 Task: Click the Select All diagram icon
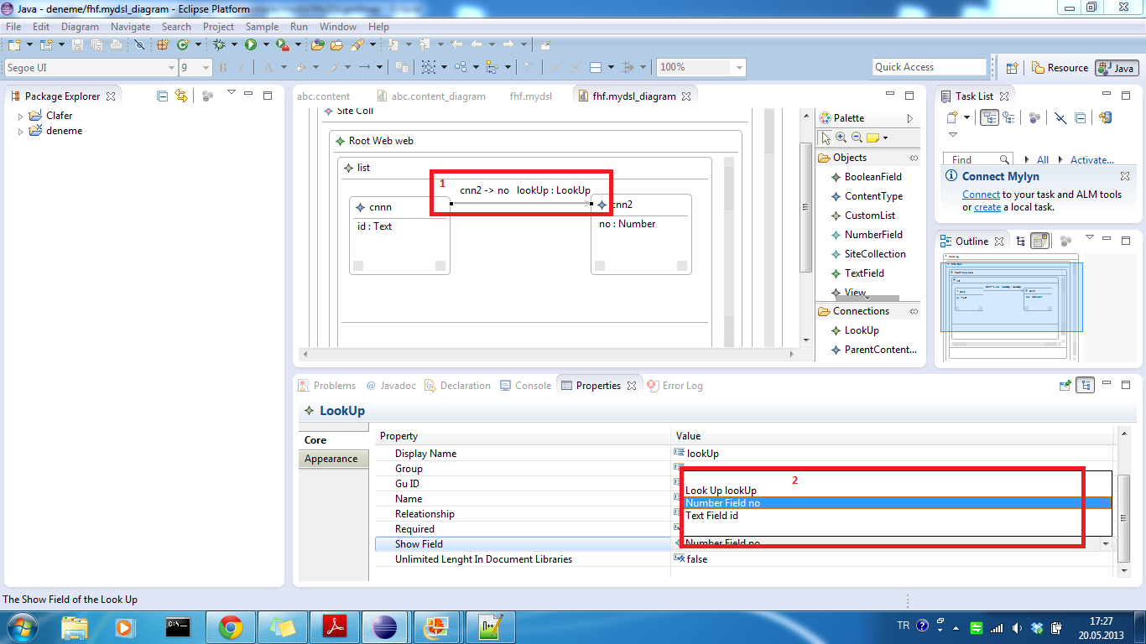[429, 67]
